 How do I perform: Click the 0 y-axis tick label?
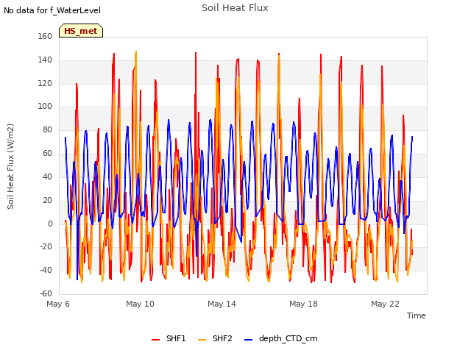pyautogui.click(x=50, y=224)
